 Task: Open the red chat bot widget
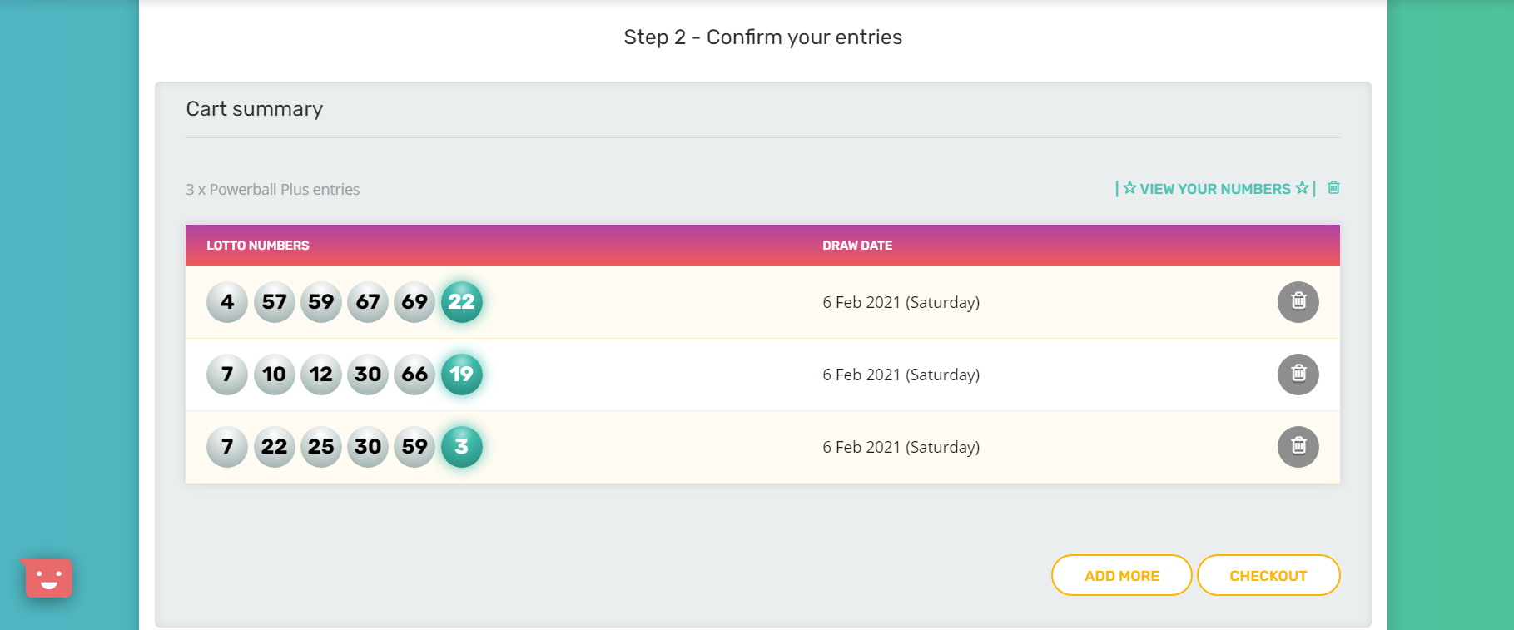click(48, 578)
